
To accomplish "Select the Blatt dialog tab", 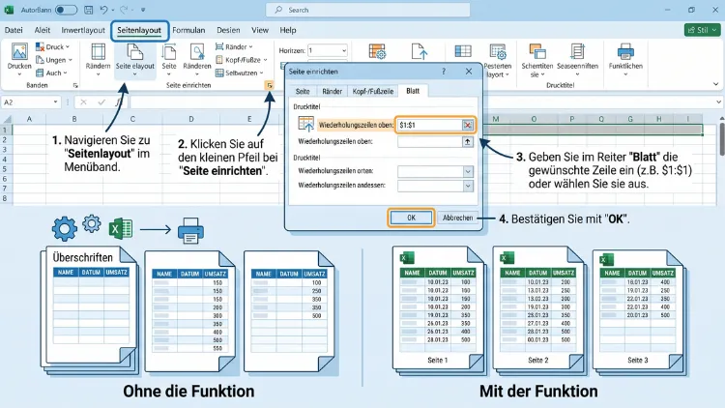I will click(x=413, y=91).
